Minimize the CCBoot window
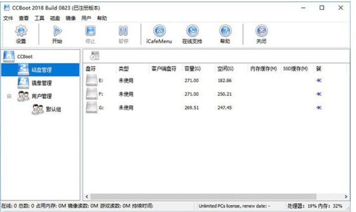 point(304,8)
